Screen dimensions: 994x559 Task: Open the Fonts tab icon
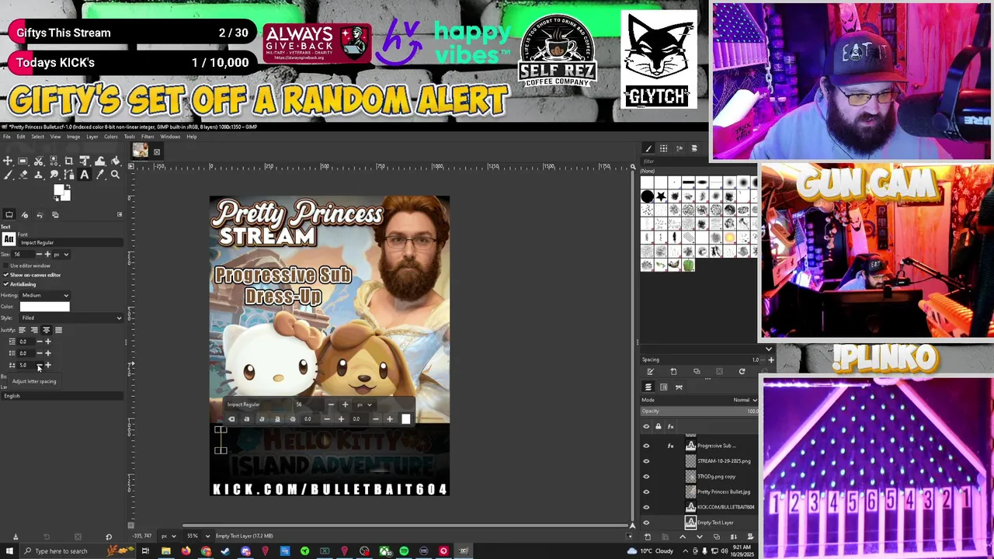(x=679, y=148)
